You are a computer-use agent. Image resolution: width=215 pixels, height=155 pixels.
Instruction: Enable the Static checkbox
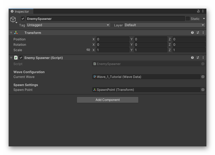coord(188,19)
